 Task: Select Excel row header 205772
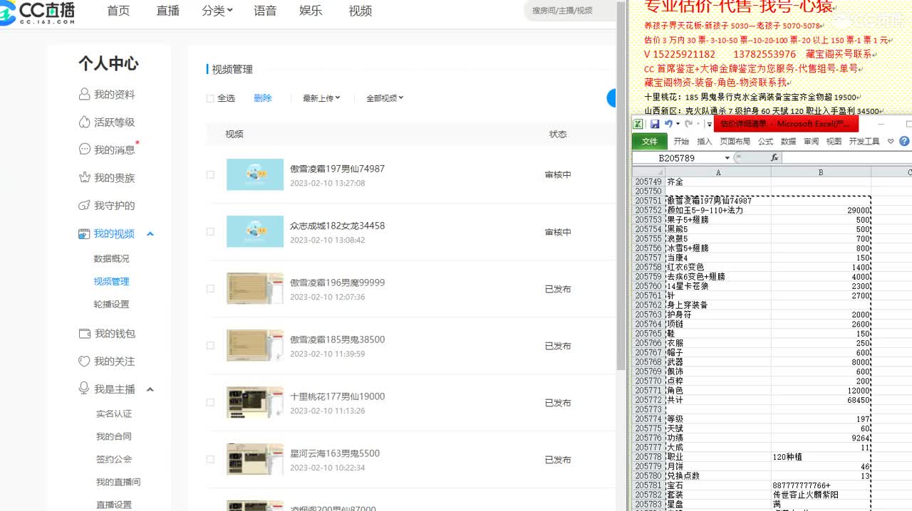pos(648,400)
